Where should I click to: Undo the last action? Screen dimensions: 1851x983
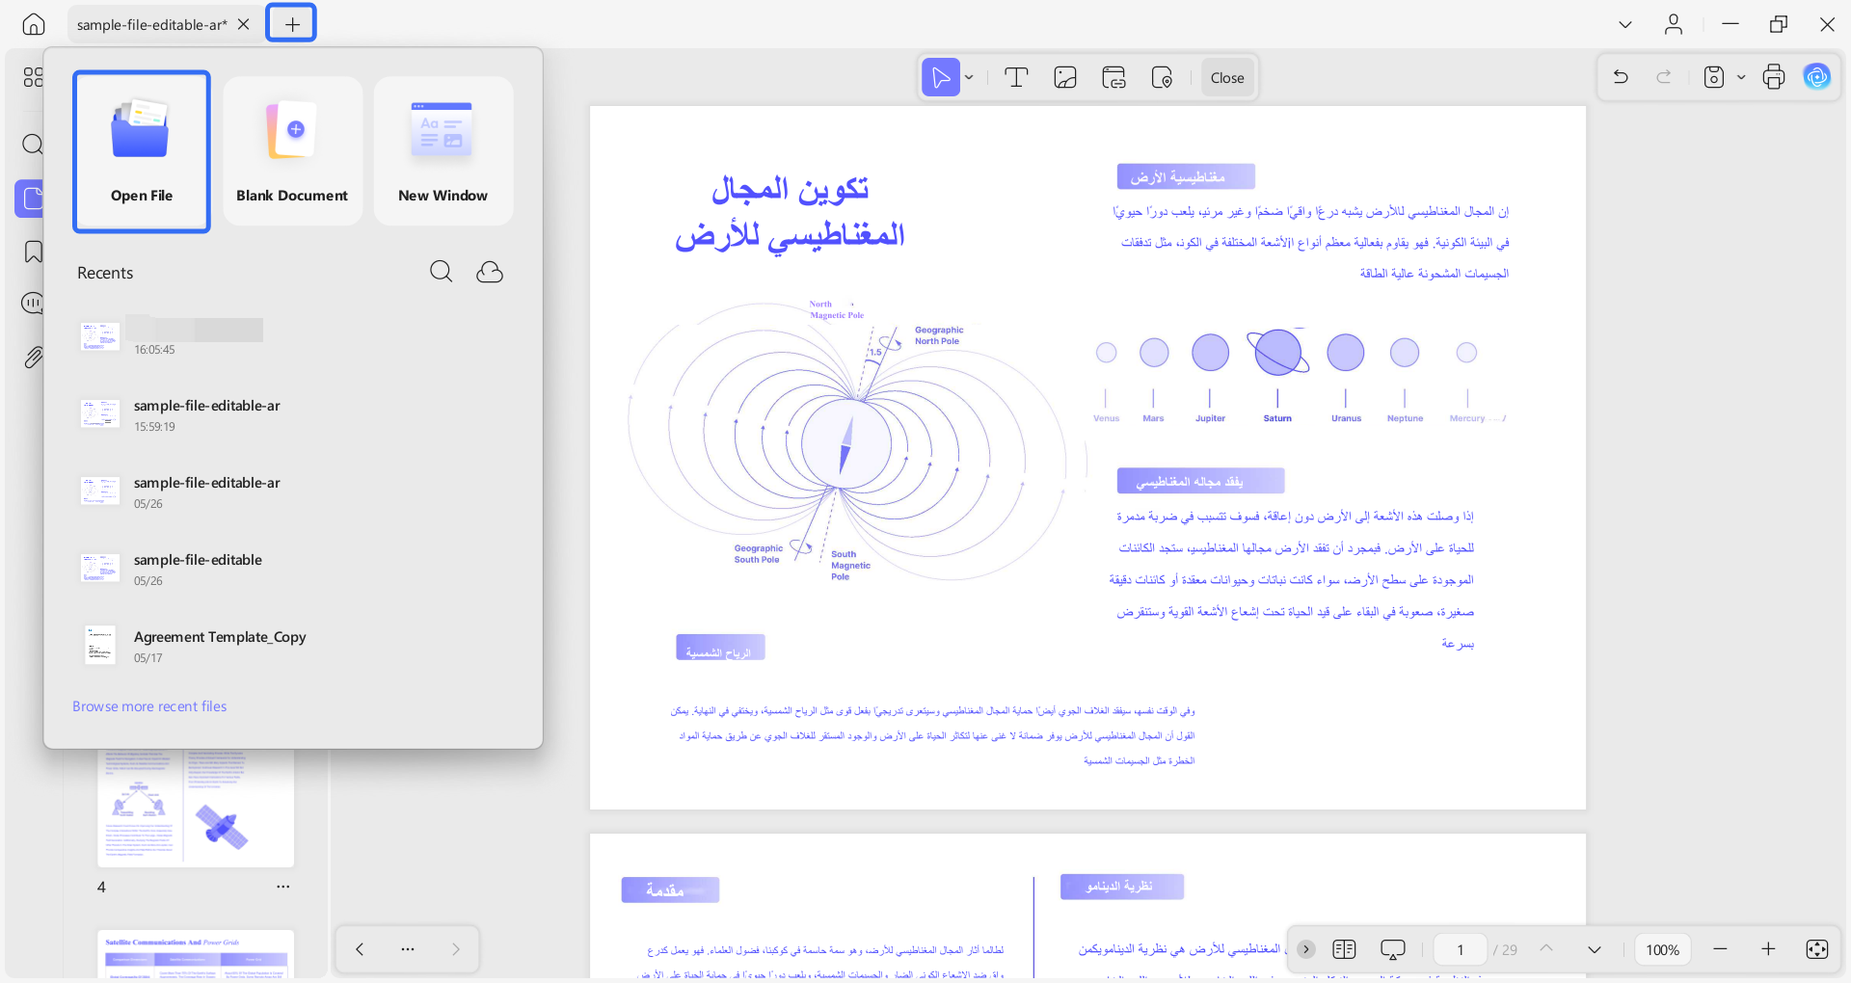(x=1621, y=77)
